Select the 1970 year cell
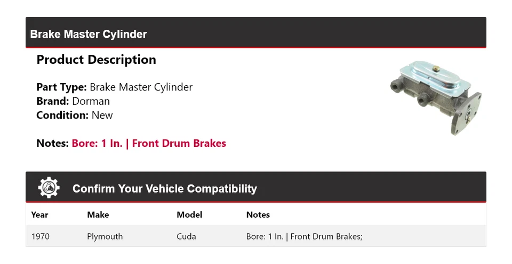 (41, 236)
